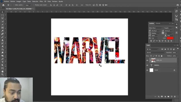Open the Archivo menu
The height and width of the screenshot is (102, 181).
coord(7,1)
